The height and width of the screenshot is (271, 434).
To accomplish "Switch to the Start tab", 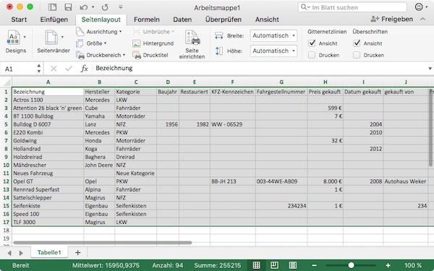I will (19, 20).
